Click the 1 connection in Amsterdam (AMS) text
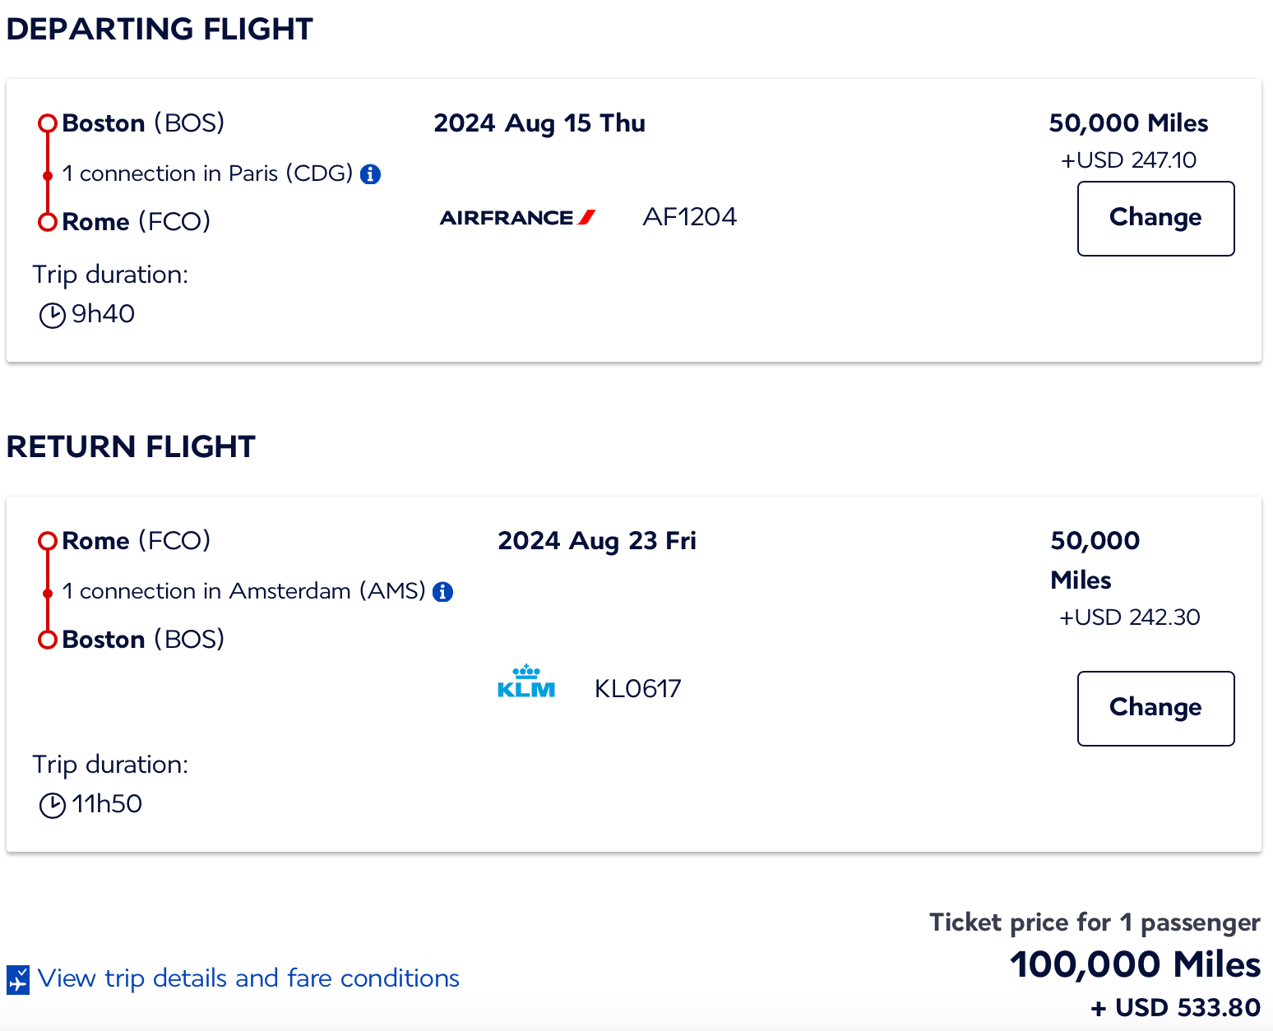The height and width of the screenshot is (1031, 1273). coord(243,592)
